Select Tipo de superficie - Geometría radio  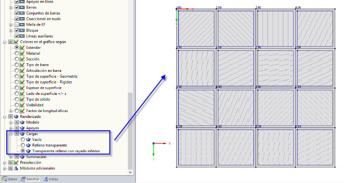click(x=17, y=76)
